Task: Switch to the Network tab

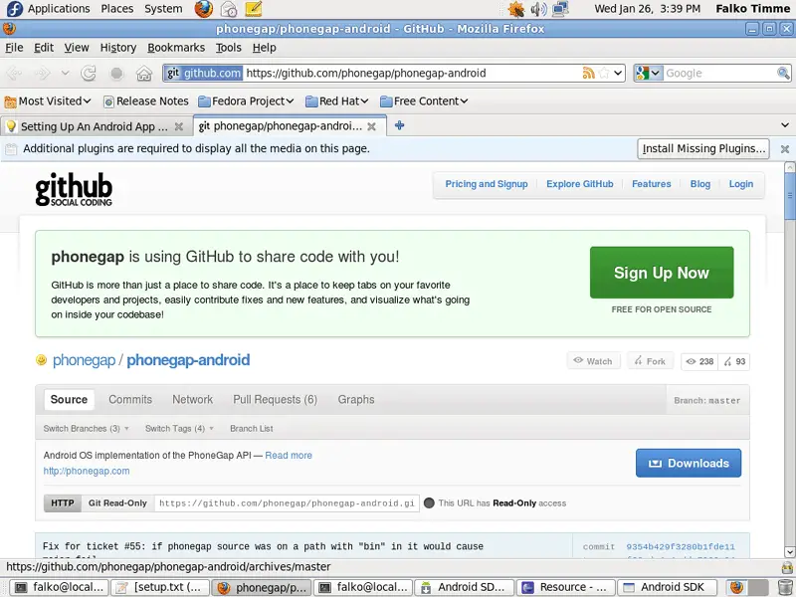Action: tap(192, 400)
